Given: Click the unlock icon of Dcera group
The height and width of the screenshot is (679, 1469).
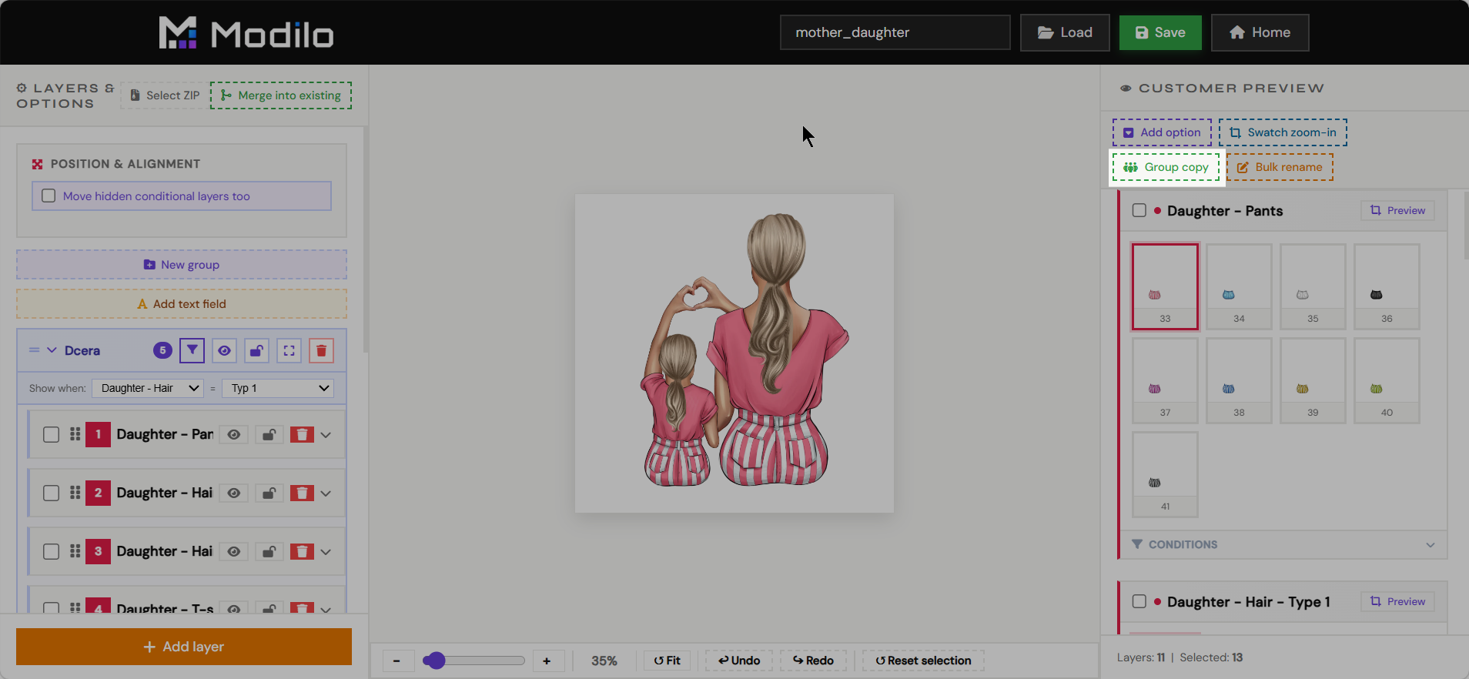Looking at the screenshot, I should pos(256,350).
